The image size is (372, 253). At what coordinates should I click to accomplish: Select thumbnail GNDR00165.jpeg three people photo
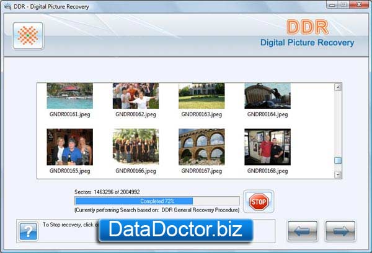[x=69, y=147]
